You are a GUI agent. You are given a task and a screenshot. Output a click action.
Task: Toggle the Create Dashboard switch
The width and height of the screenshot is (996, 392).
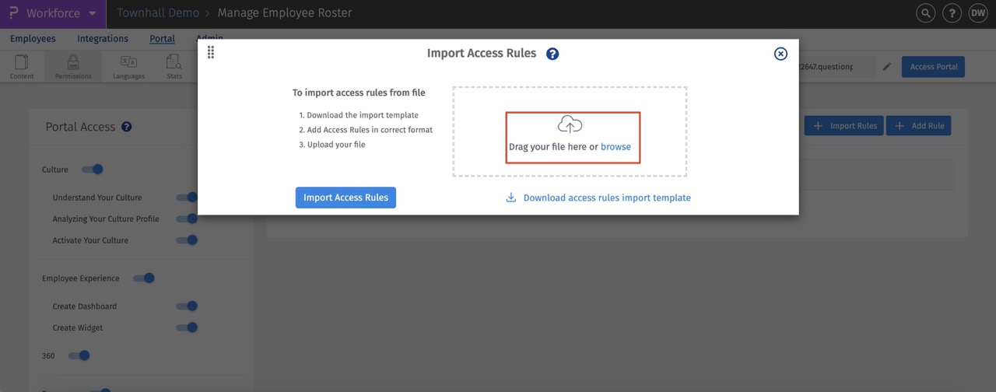187,306
